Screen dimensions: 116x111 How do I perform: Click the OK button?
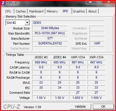(103, 106)
